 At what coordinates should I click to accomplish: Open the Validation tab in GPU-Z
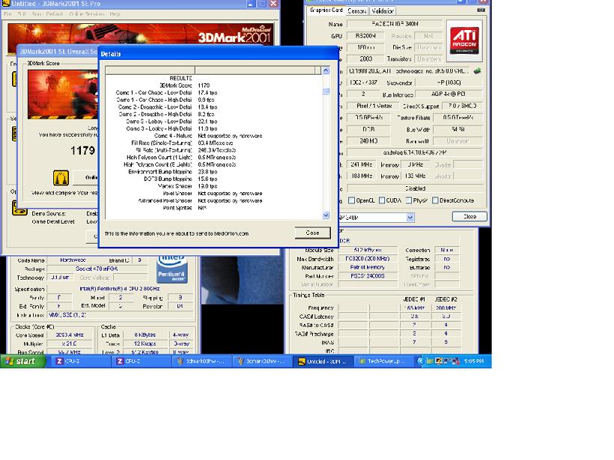(382, 11)
